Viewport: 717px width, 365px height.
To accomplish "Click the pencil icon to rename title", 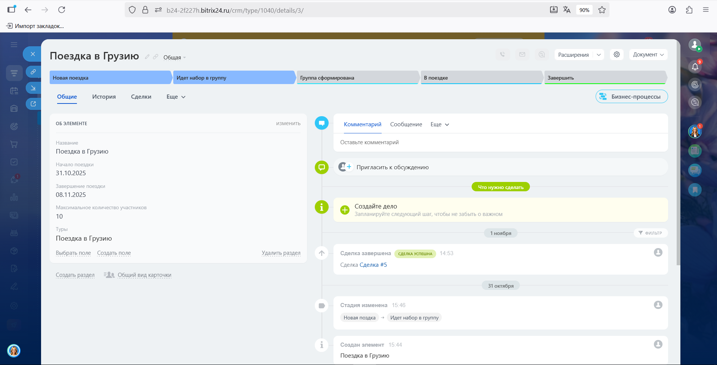I will pyautogui.click(x=147, y=57).
